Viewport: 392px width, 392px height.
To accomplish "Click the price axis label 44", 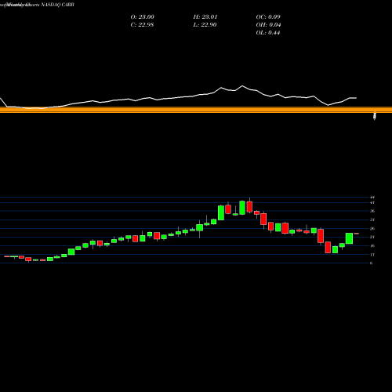I will 372,198.
